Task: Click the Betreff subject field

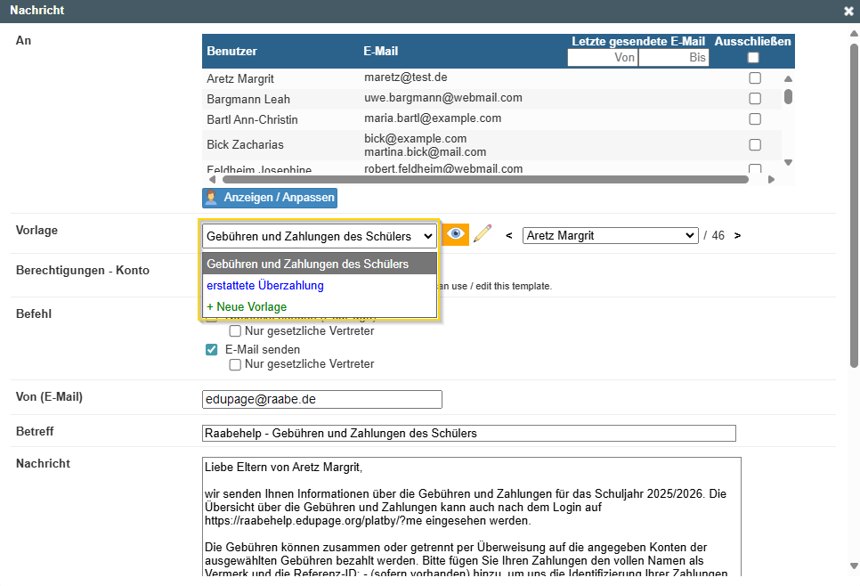Action: point(469,434)
